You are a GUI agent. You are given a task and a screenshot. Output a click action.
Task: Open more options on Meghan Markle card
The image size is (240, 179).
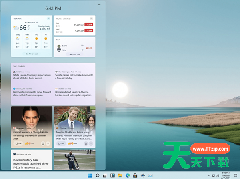click(92, 143)
